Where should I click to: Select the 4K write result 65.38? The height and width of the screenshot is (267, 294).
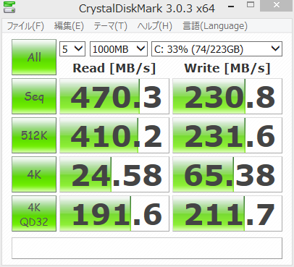click(x=227, y=174)
